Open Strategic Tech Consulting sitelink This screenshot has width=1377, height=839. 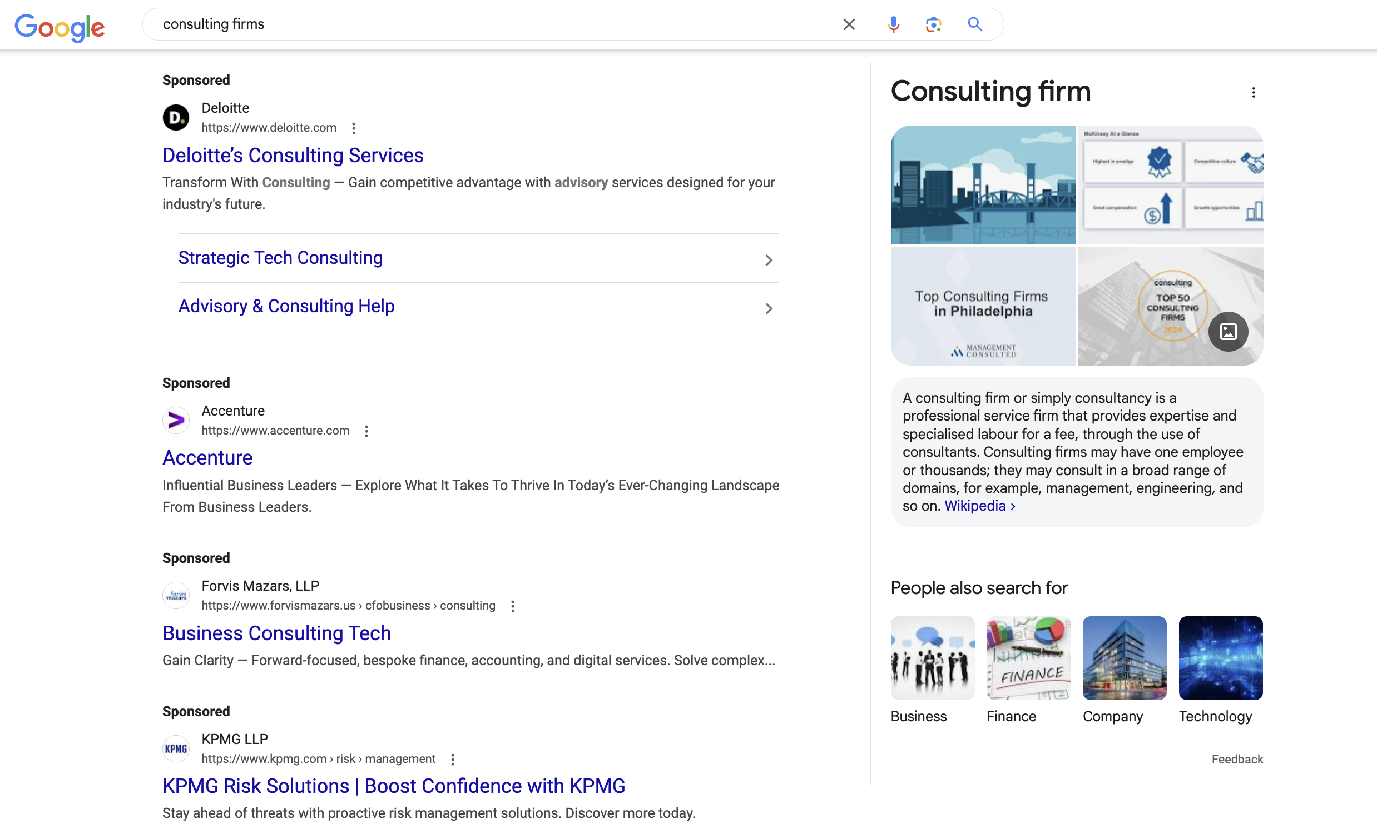280,258
